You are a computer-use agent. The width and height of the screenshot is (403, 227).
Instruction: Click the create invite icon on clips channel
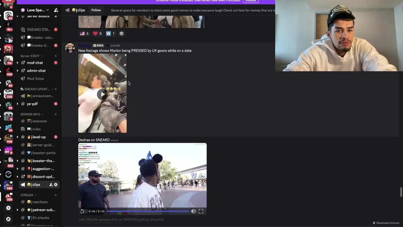coord(51,185)
